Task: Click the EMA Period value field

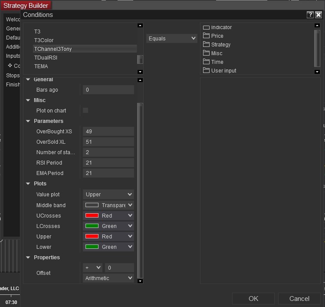Action: click(108, 173)
